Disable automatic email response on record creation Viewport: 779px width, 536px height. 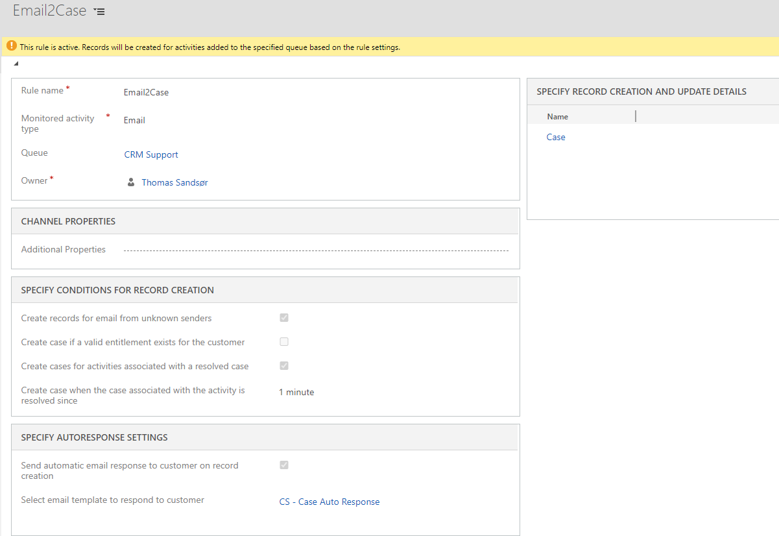pos(283,465)
